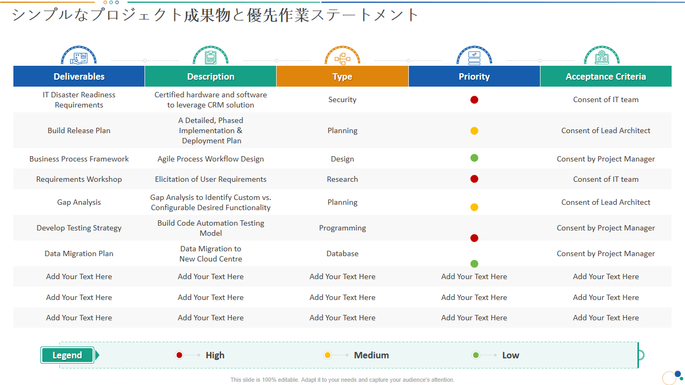Viewport: 685px width, 385px height.
Task: Click the red High dot in the legend
Action: click(179, 355)
